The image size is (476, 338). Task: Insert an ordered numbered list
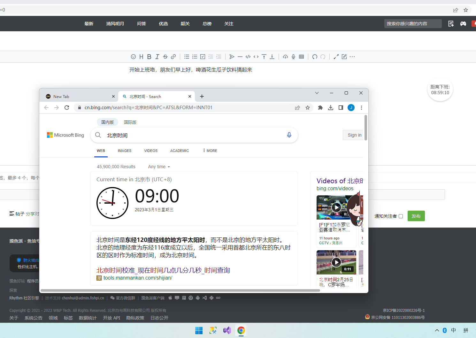195,57
